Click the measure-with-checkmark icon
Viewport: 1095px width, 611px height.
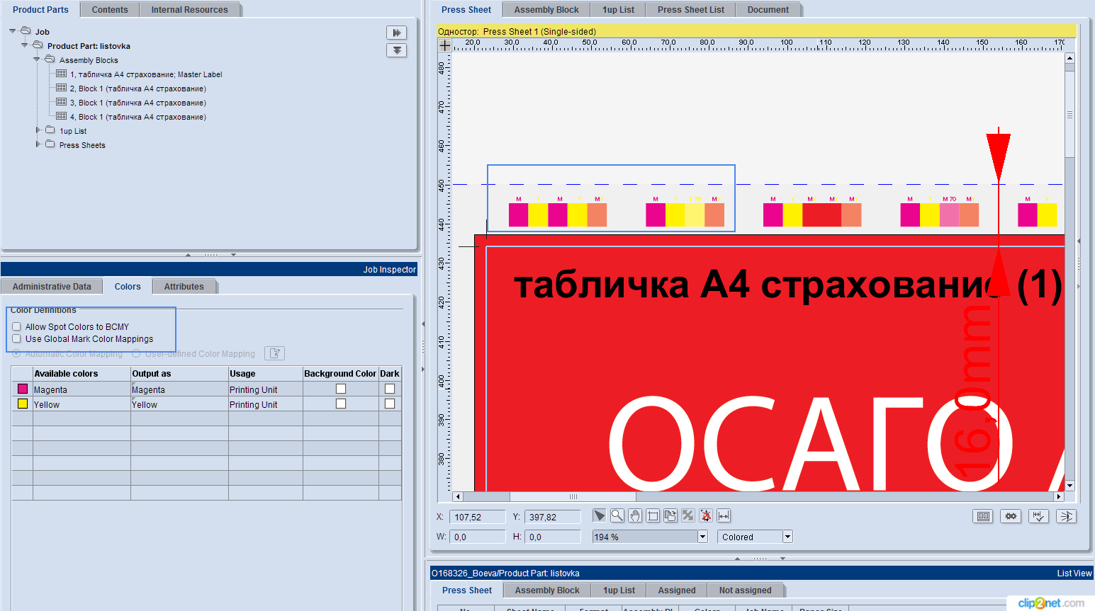1038,516
